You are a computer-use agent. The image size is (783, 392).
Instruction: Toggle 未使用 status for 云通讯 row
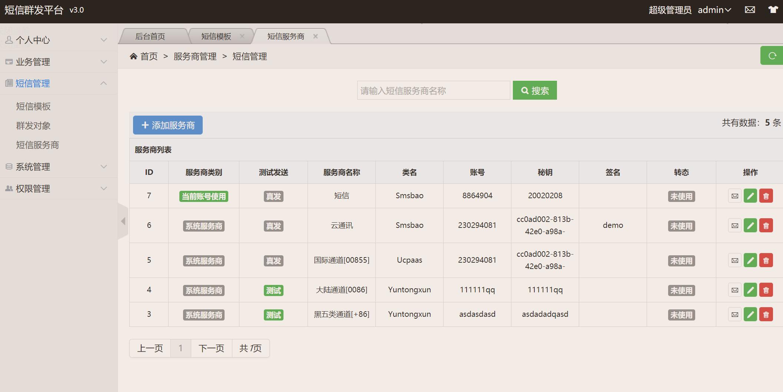click(681, 226)
